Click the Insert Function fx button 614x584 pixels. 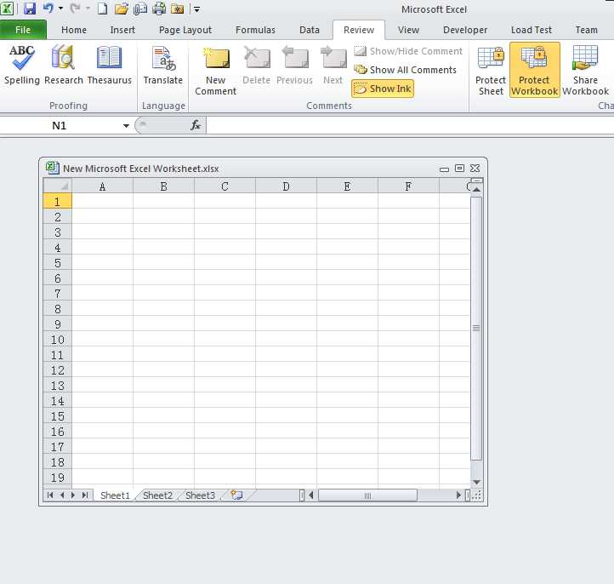[196, 125]
